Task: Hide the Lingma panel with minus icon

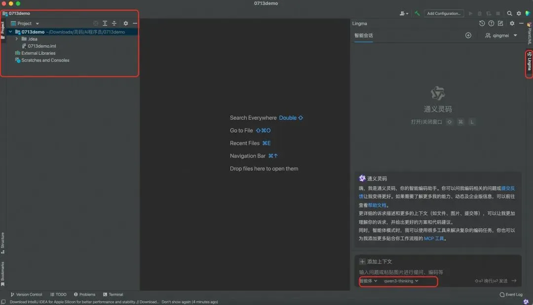Action: click(x=522, y=24)
